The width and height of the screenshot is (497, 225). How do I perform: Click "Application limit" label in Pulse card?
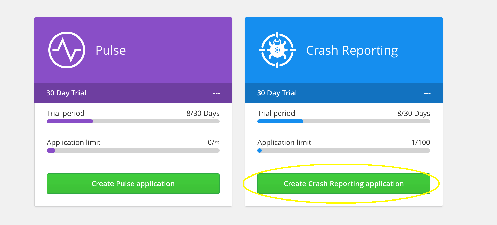[x=74, y=142]
